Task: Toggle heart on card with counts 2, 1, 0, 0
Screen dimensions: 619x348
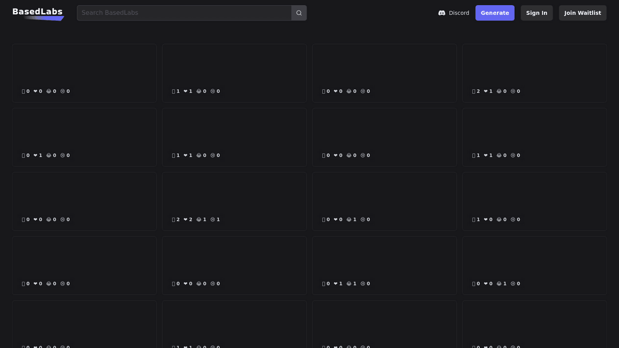Action: point(488,92)
